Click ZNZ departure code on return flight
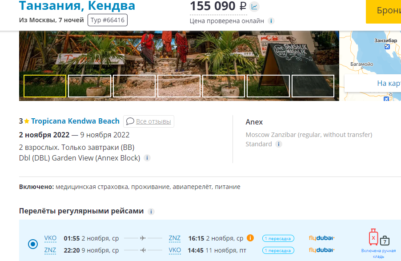This screenshot has height=261, width=401. coord(50,250)
